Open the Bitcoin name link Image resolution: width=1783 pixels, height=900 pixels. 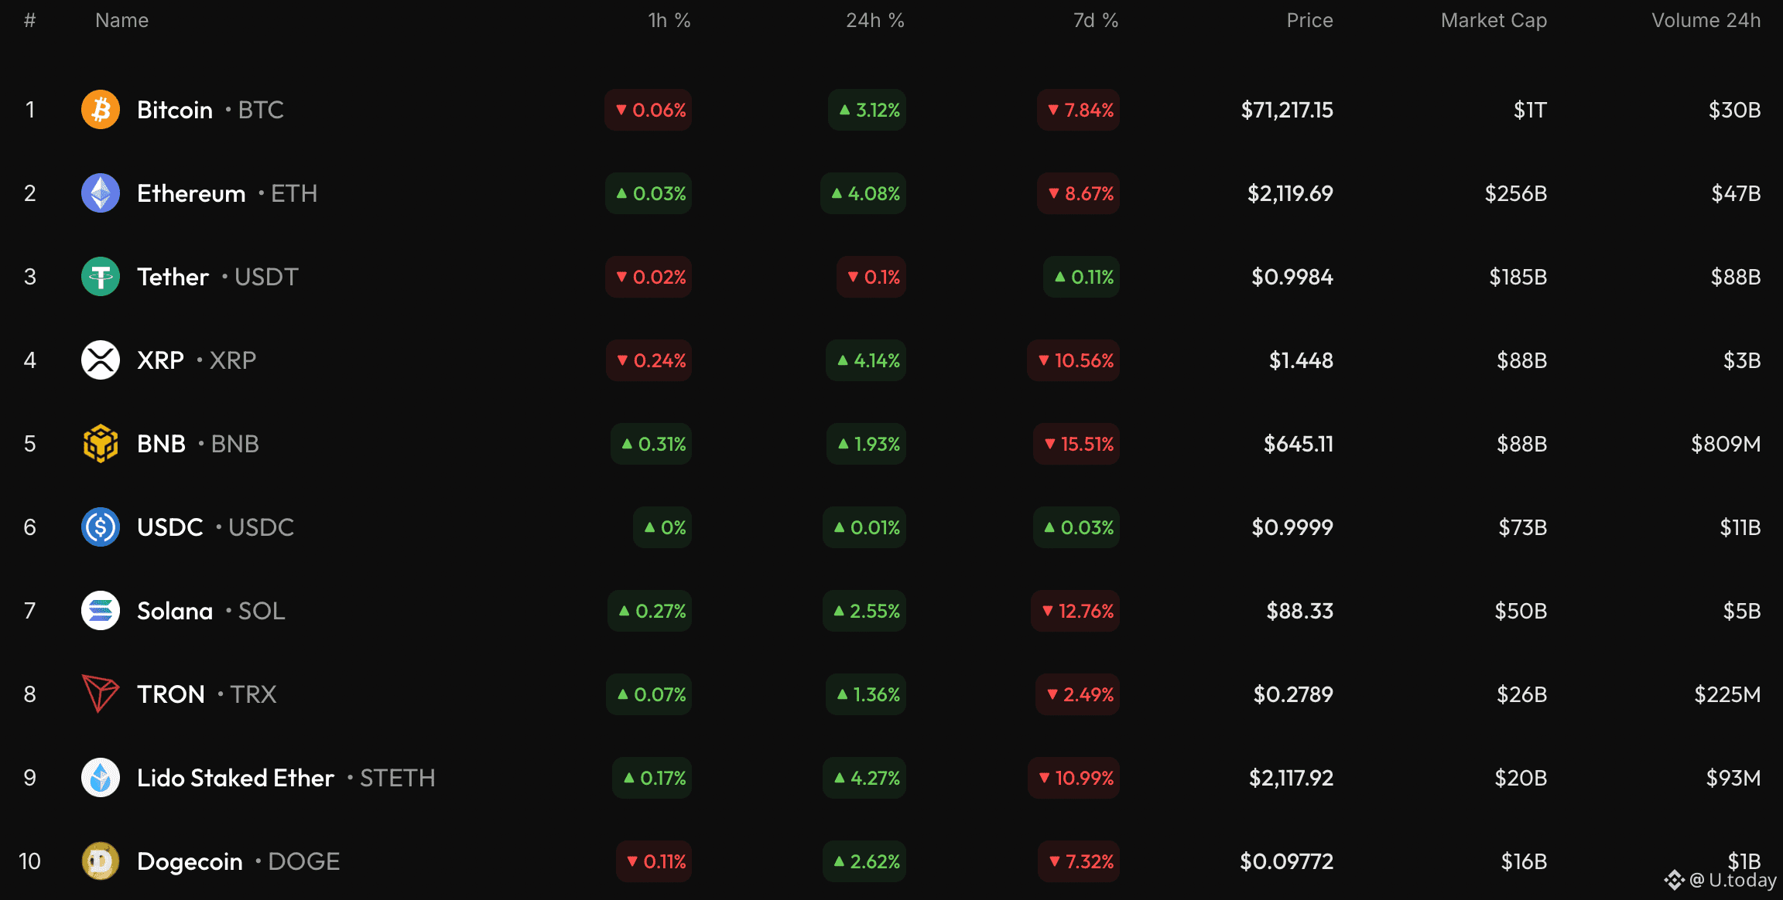[x=175, y=110]
